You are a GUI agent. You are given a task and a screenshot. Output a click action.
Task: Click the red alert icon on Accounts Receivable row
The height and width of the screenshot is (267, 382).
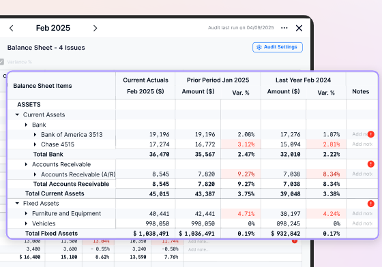pyautogui.click(x=371, y=164)
